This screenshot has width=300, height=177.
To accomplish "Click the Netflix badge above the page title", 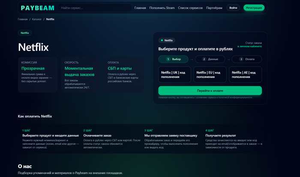I will (25, 33).
